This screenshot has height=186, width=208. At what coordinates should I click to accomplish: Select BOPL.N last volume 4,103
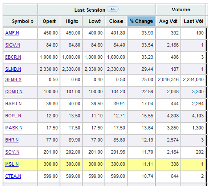198,116
